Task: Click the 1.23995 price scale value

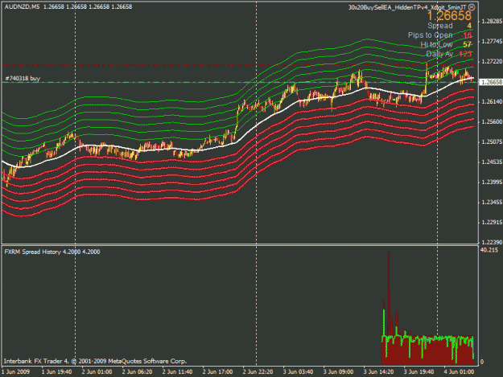Action: pyautogui.click(x=492, y=182)
